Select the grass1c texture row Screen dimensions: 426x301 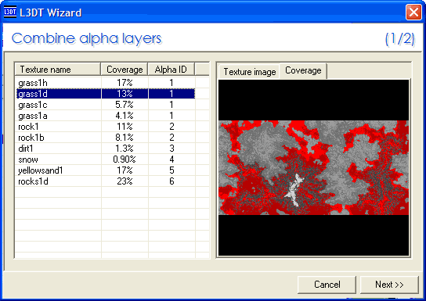tap(106, 105)
